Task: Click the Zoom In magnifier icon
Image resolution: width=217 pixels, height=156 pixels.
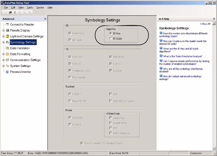Action: (20, 13)
